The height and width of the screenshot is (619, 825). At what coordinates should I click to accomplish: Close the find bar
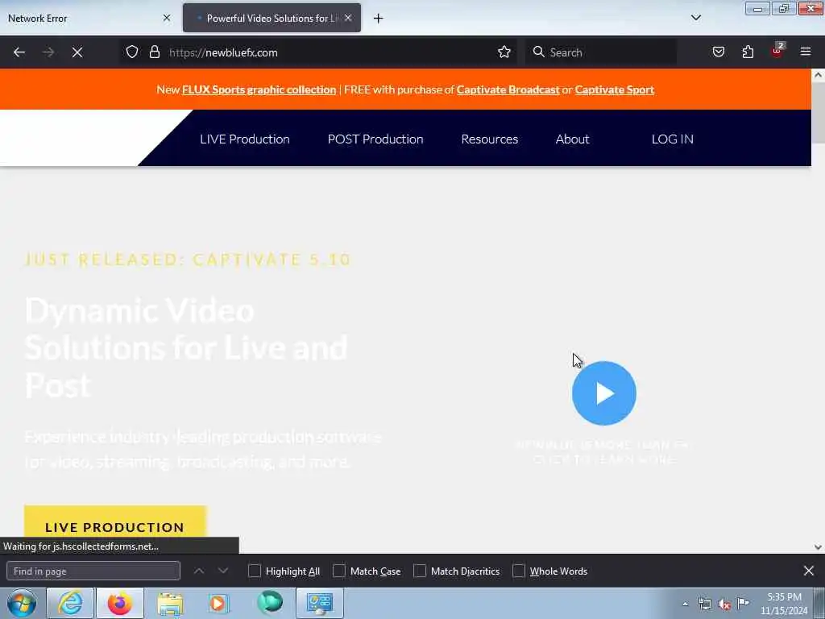809,571
